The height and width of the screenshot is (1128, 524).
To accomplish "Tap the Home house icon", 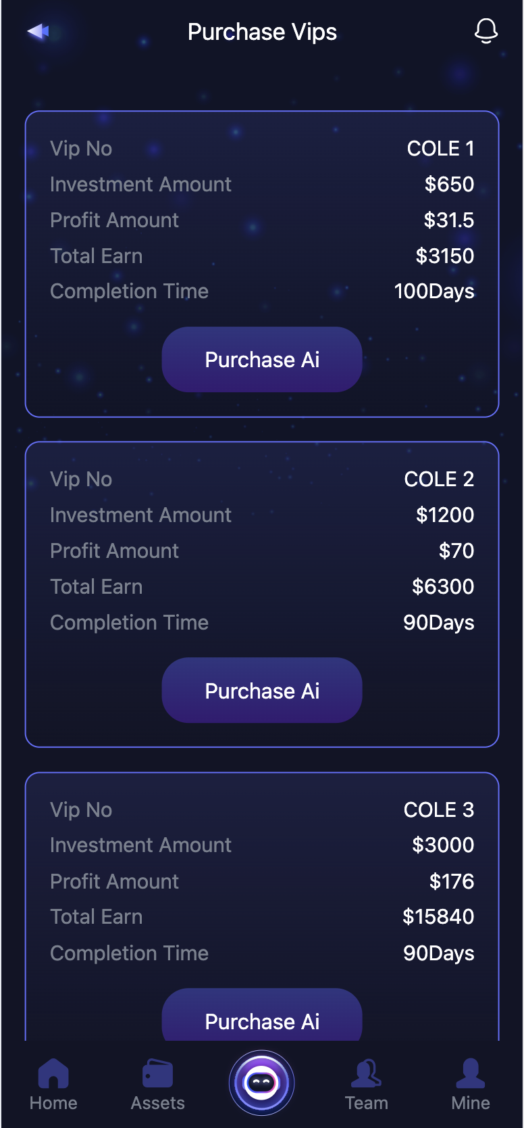I will coord(53,1073).
